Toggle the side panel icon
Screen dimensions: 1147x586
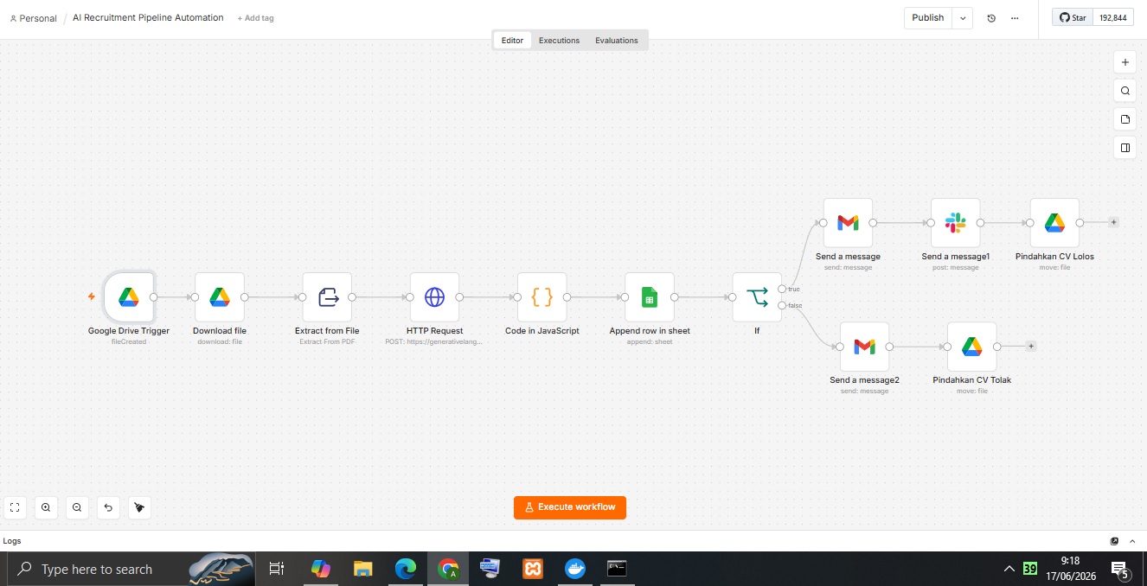pos(1125,148)
